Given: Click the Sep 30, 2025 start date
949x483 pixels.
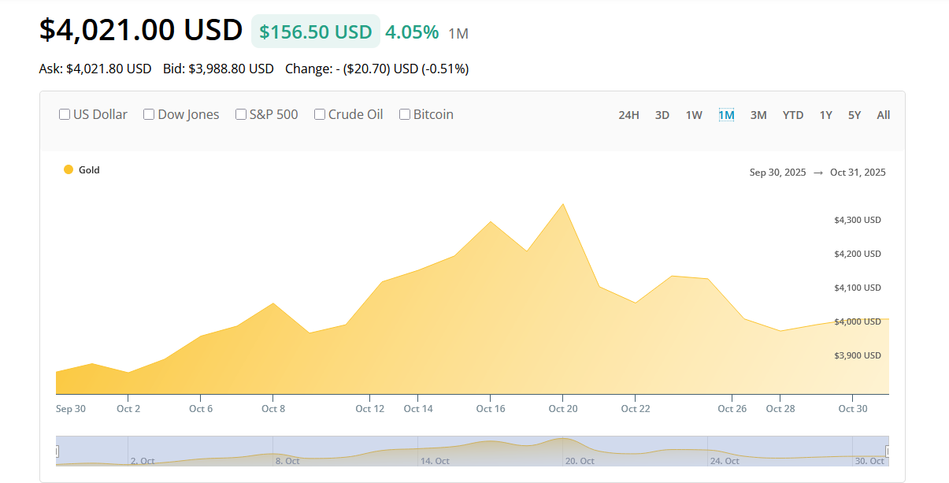Looking at the screenshot, I should pyautogui.click(x=778, y=173).
